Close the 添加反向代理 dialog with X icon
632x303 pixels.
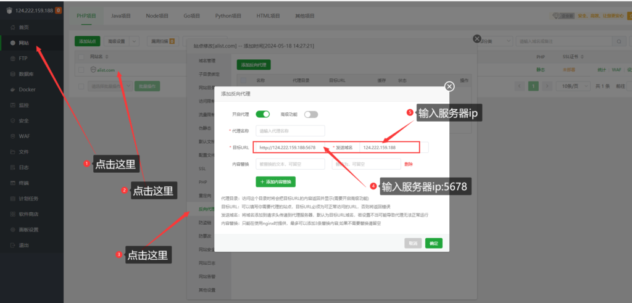pyautogui.click(x=449, y=86)
